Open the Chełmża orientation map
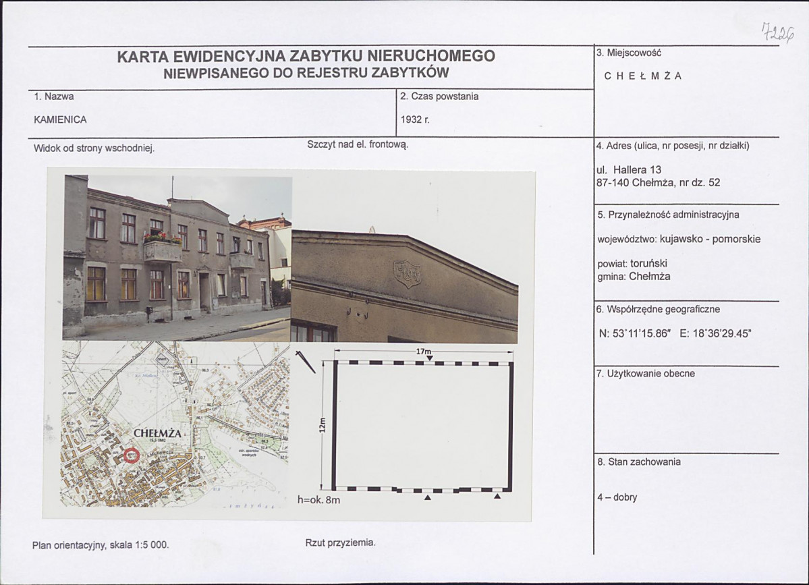This screenshot has width=809, height=585. 175,424
